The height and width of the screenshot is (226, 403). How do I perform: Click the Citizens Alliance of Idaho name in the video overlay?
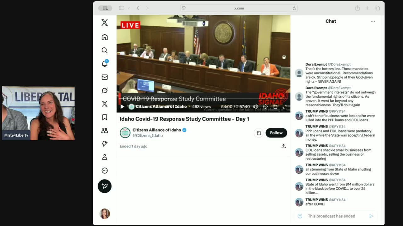click(x=161, y=107)
